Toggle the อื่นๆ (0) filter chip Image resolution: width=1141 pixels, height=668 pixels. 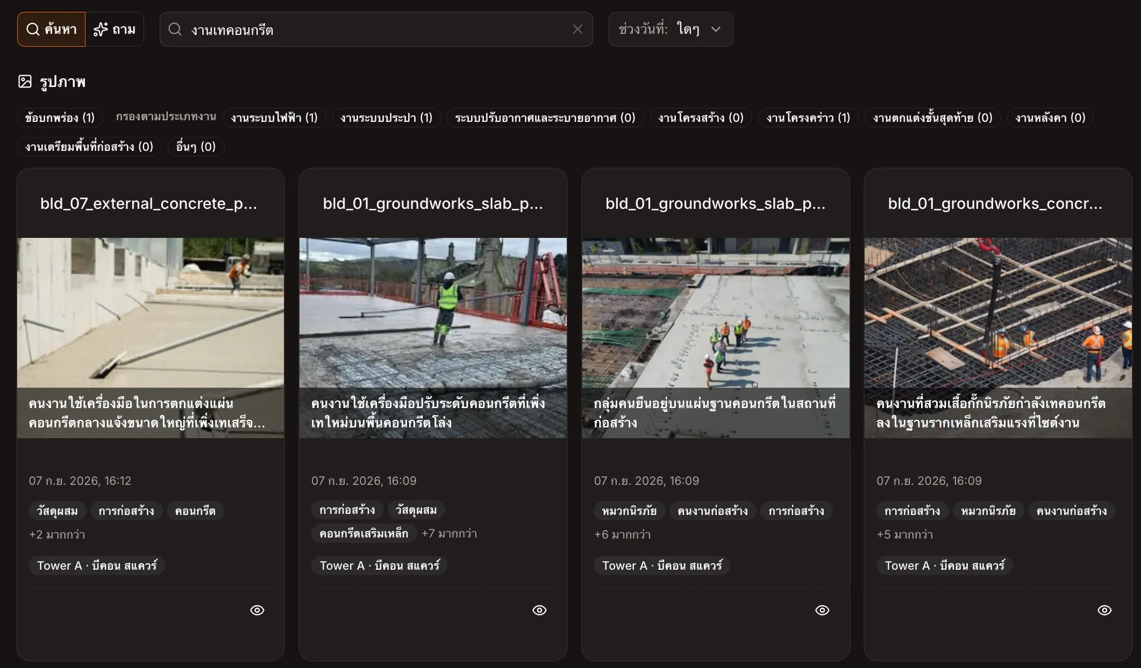point(196,147)
